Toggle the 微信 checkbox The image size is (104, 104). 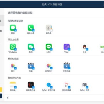click(33, 49)
